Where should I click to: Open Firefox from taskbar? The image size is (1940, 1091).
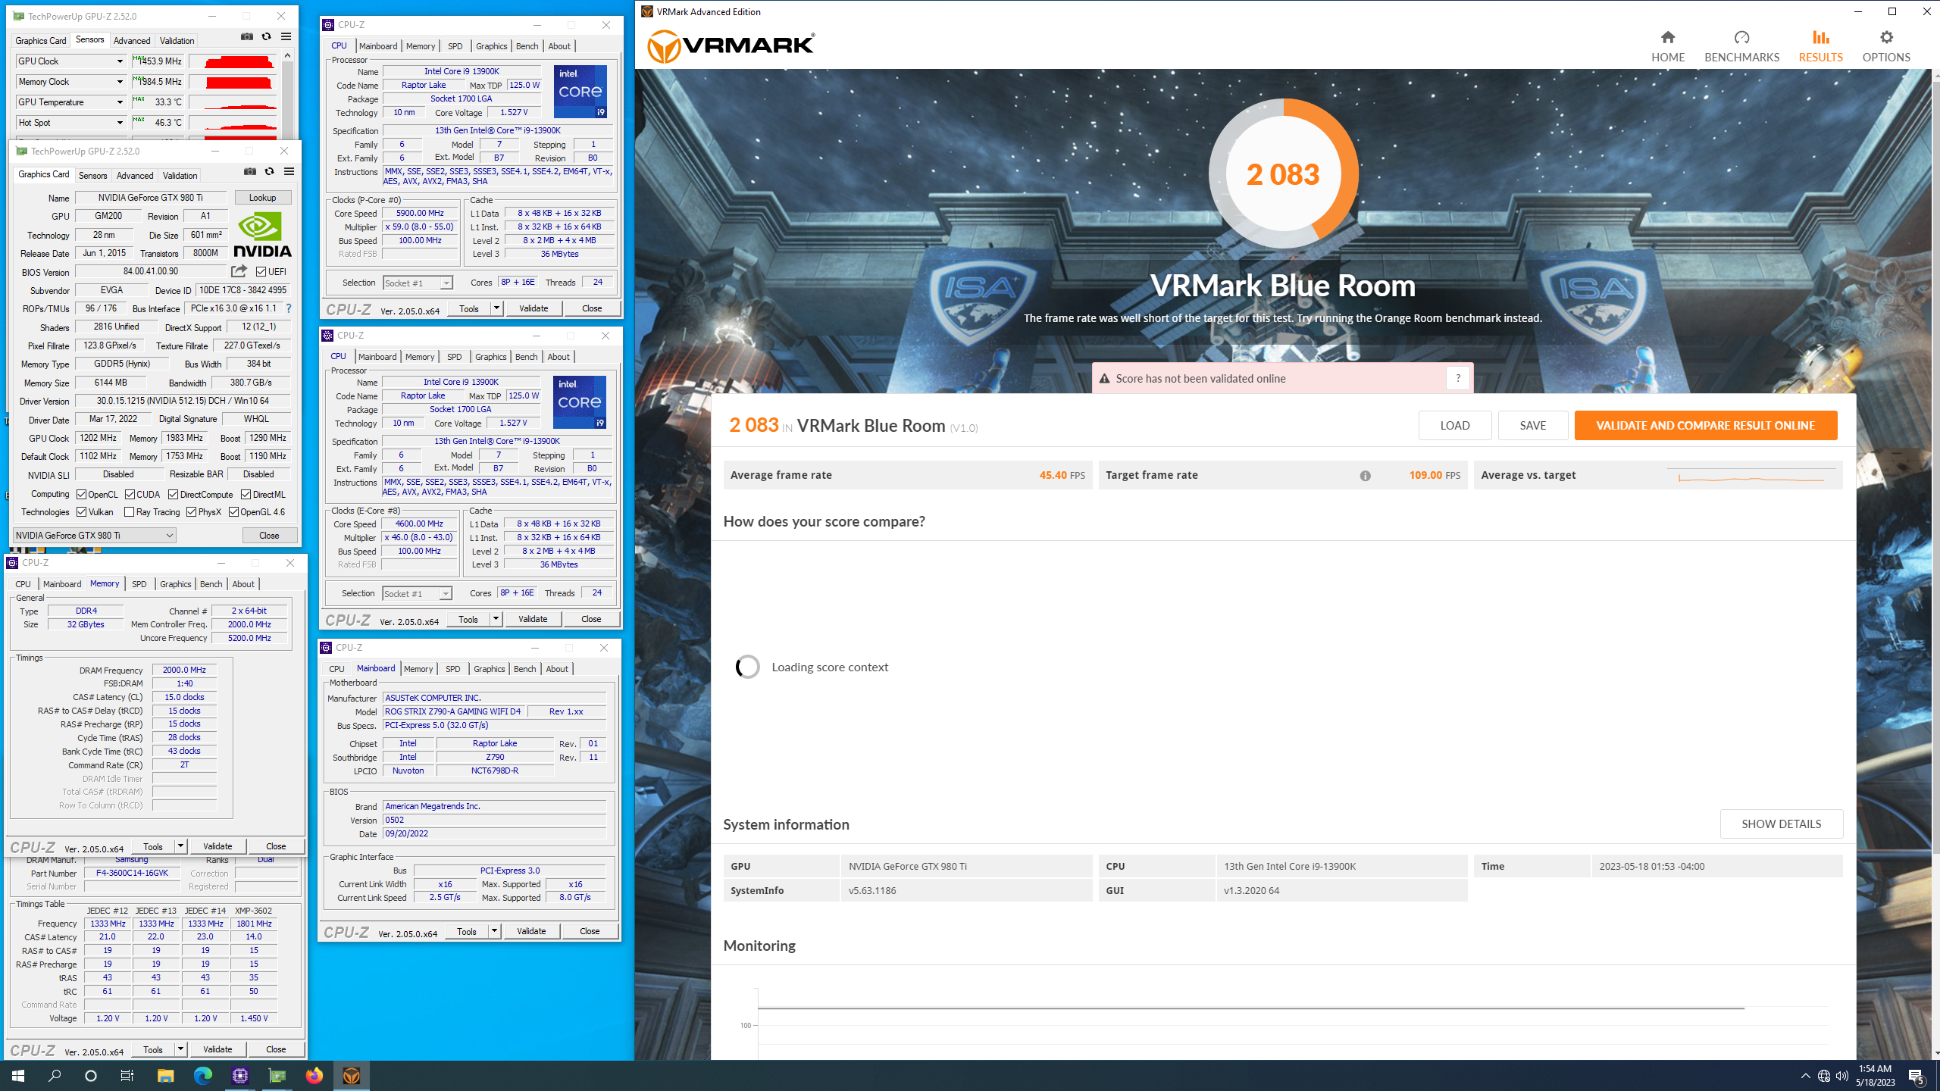point(314,1075)
